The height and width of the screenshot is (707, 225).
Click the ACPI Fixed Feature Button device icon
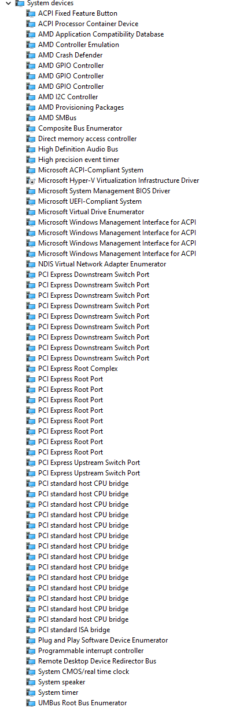(31, 13)
